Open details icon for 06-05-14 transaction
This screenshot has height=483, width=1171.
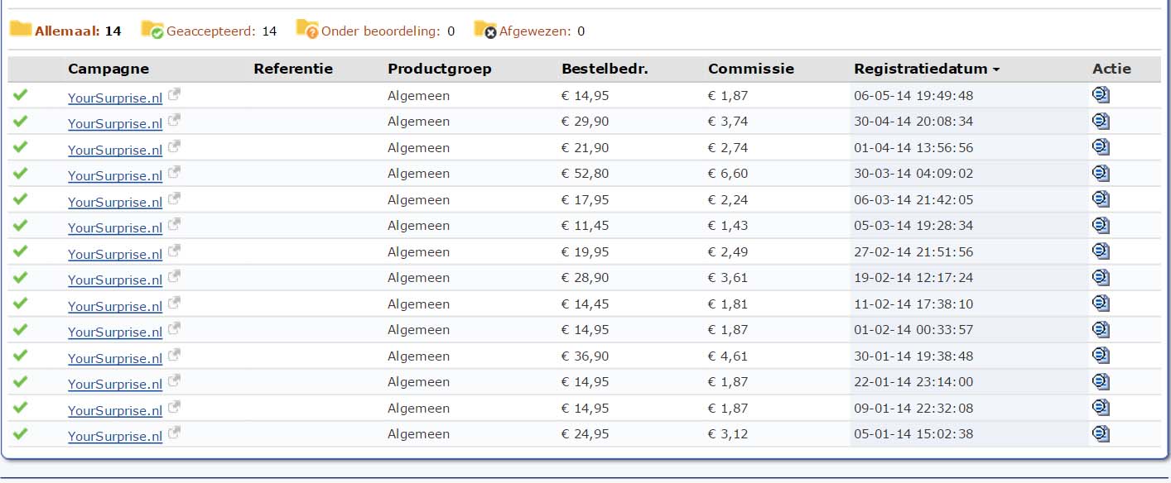1101,95
